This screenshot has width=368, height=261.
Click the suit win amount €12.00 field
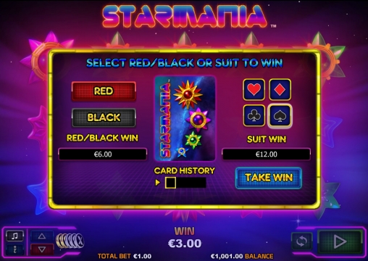pos(267,154)
